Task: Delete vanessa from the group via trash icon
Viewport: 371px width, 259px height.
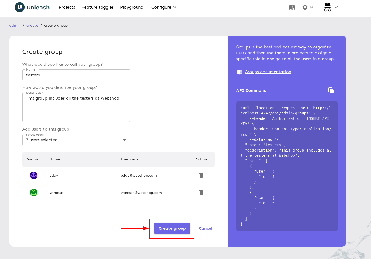Action: click(201, 192)
